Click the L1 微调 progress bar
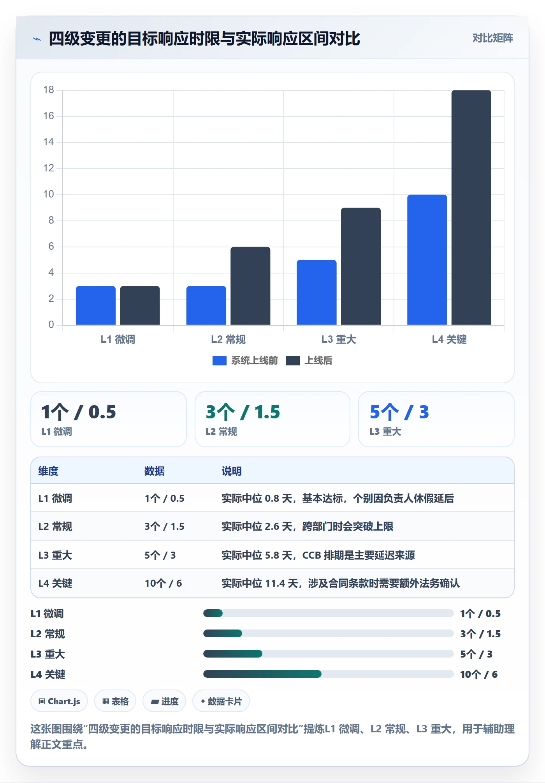 pyautogui.click(x=328, y=613)
